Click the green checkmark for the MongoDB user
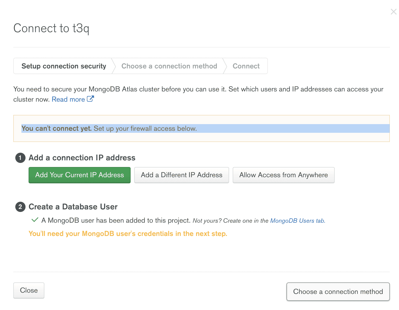 (x=35, y=220)
